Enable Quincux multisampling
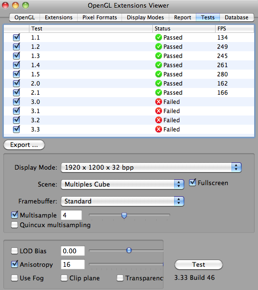Screen dimensions: 258x290 point(14,225)
